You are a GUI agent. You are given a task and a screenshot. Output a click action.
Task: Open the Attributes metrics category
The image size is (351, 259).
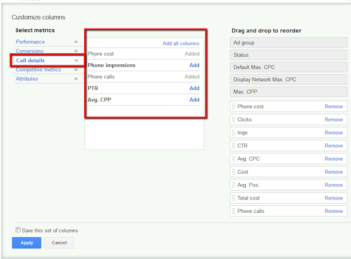[27, 79]
